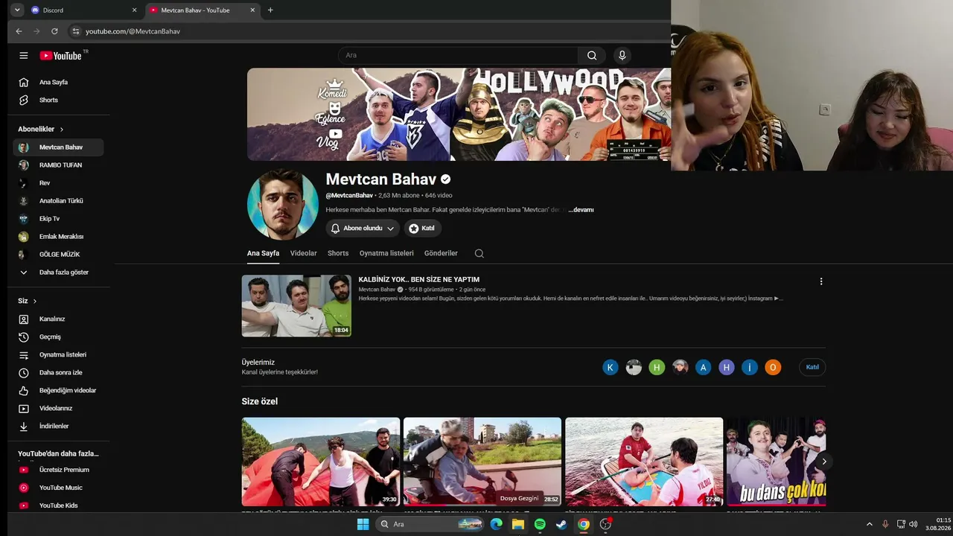Go to YouTube home via the logo
Viewport: 953px width, 536px height.
[x=61, y=56]
